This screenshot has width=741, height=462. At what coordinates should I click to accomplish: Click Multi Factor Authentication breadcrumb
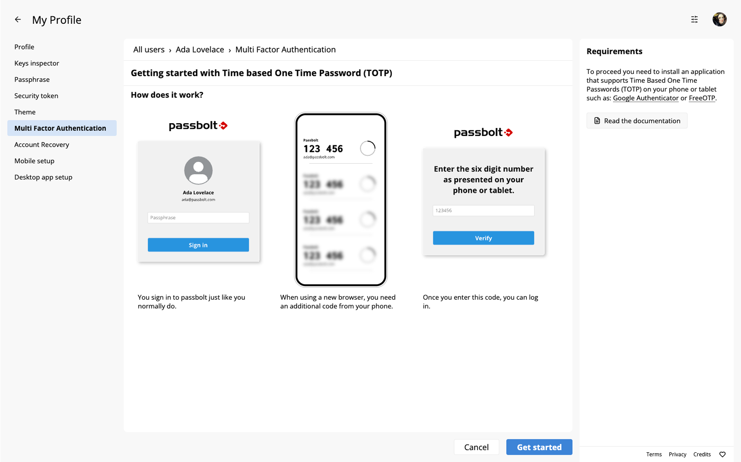(285, 50)
